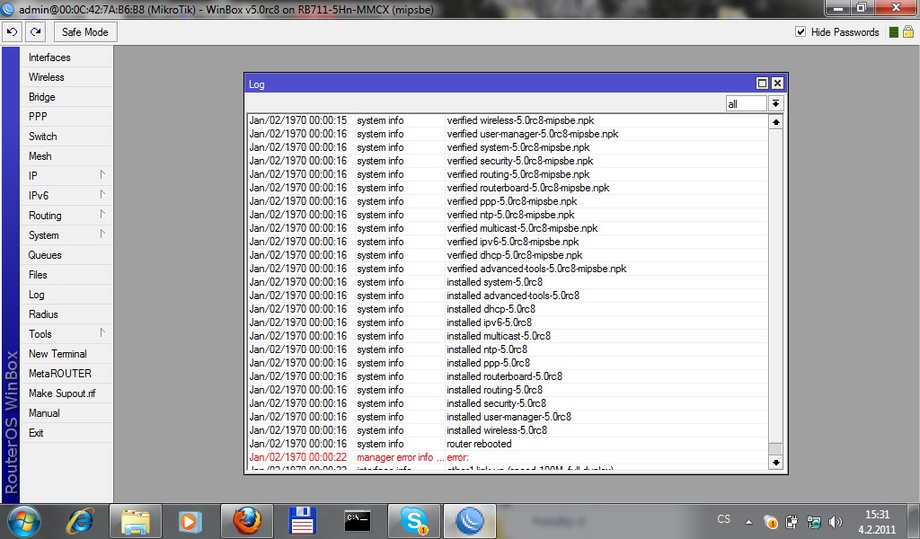Launch Internet Explorer from taskbar
The width and height of the screenshot is (920, 539).
point(80,521)
